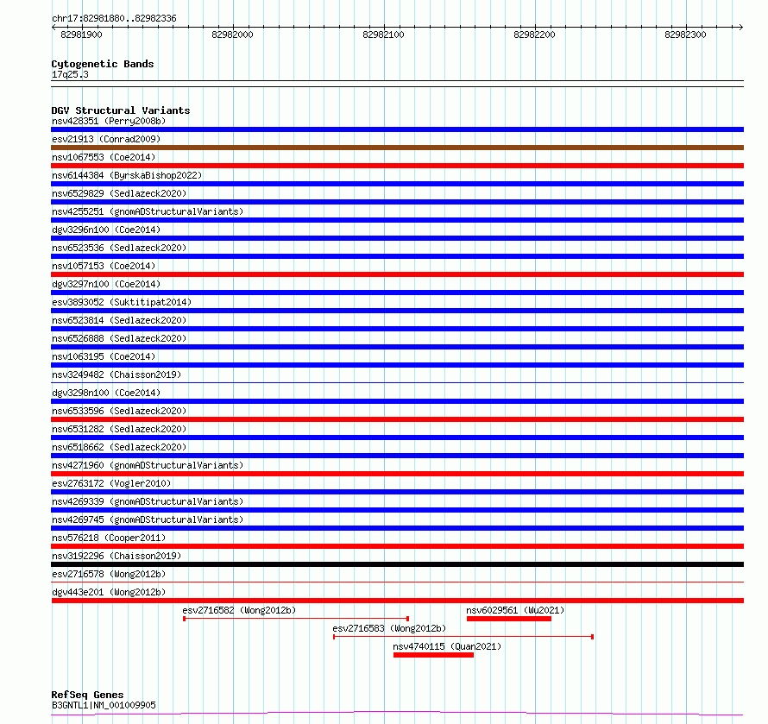Image resolution: width=768 pixels, height=724 pixels.
Task: Select the brown esv21913 Conrad2009 variant bar
Action: click(397, 148)
